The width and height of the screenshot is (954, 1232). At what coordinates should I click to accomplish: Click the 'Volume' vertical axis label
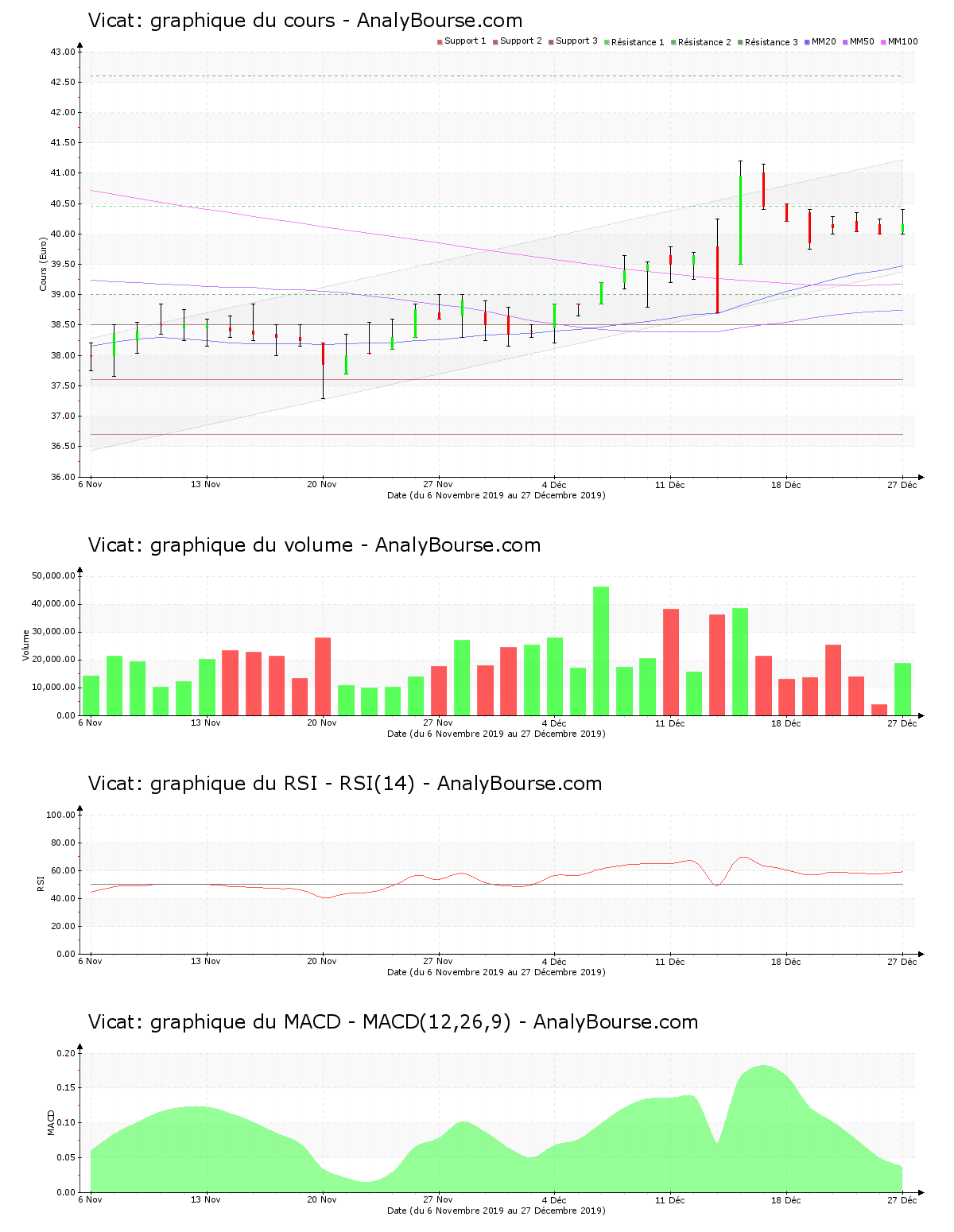(x=26, y=645)
